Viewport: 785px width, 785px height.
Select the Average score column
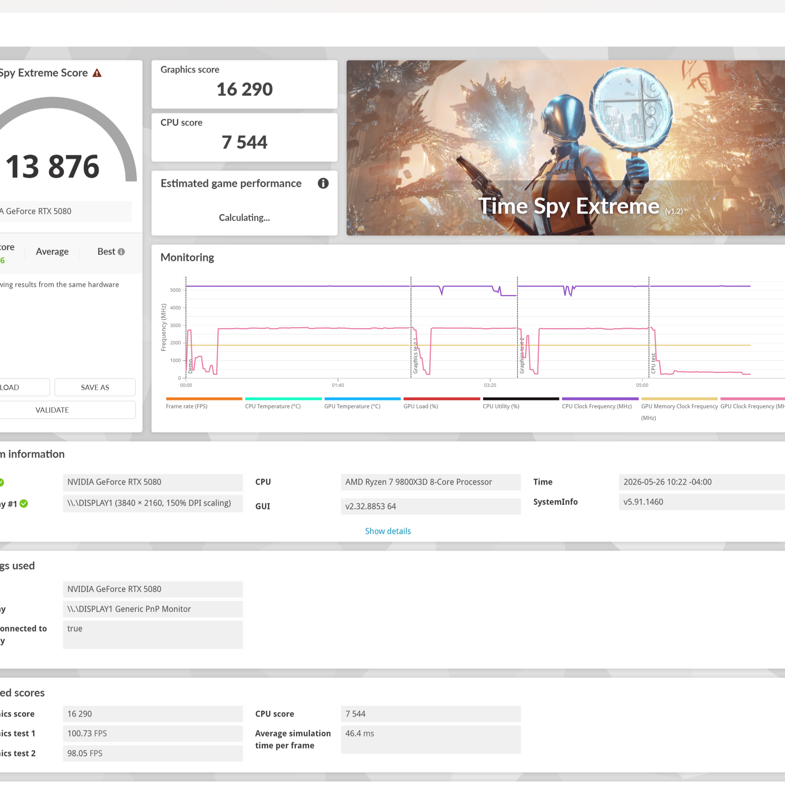(52, 251)
